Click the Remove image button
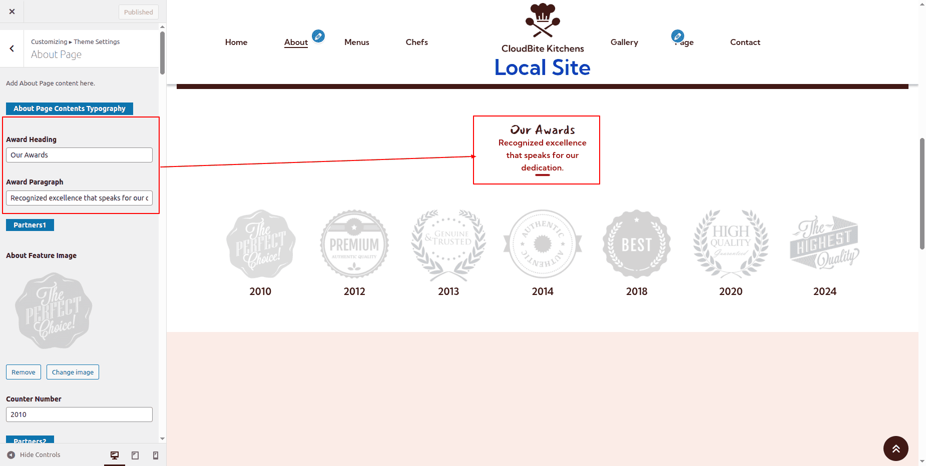Screen dimensions: 926x466 [24, 372]
